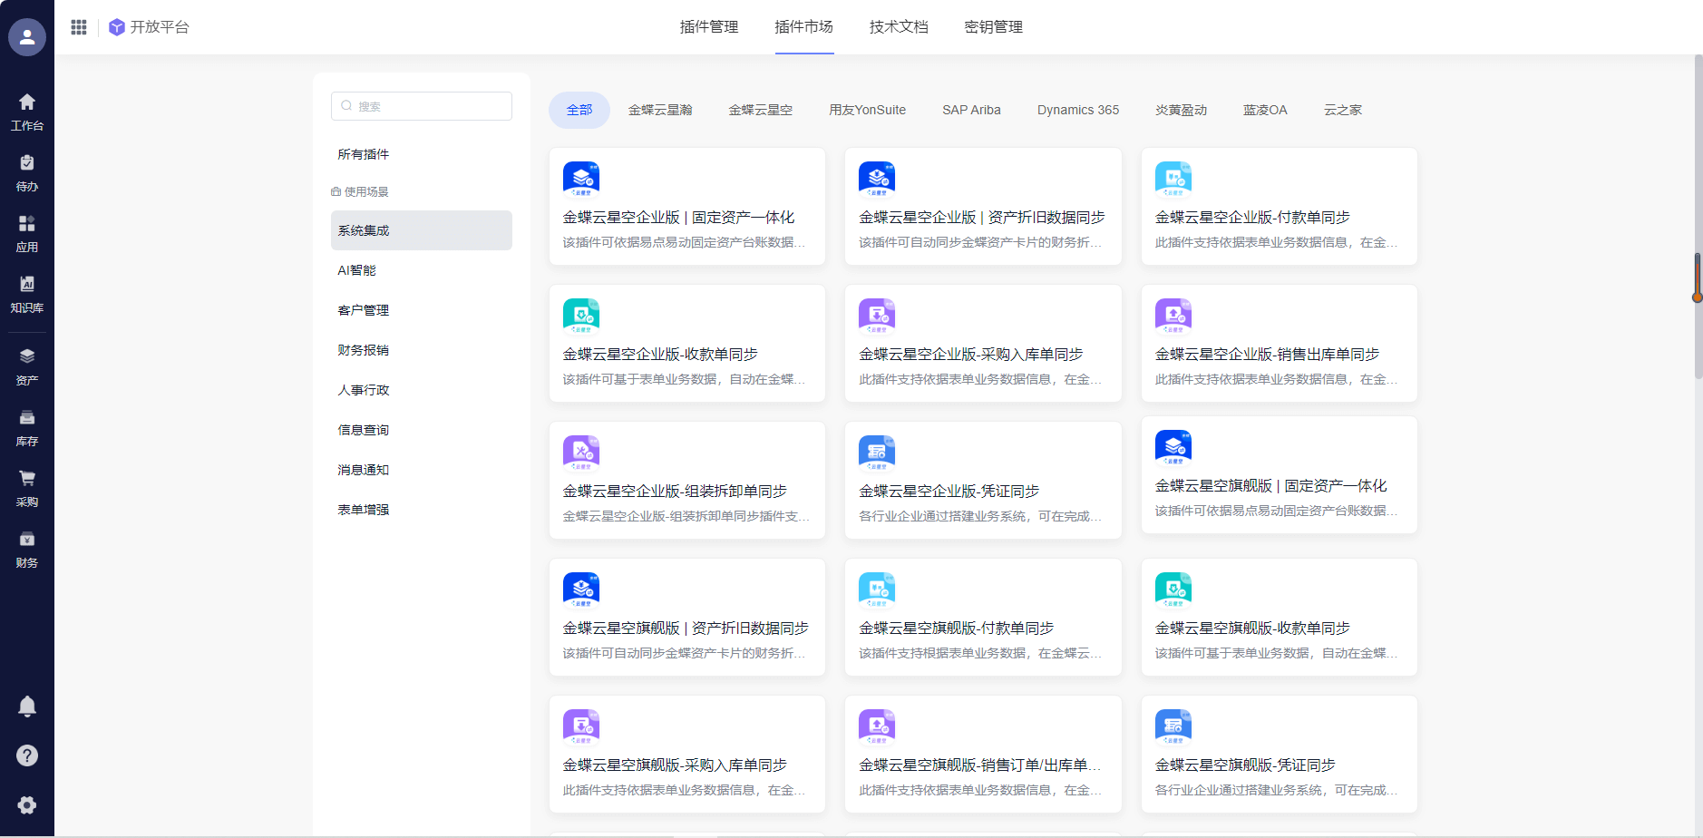
Task: Filter by SAP Ariba
Action: tap(971, 110)
